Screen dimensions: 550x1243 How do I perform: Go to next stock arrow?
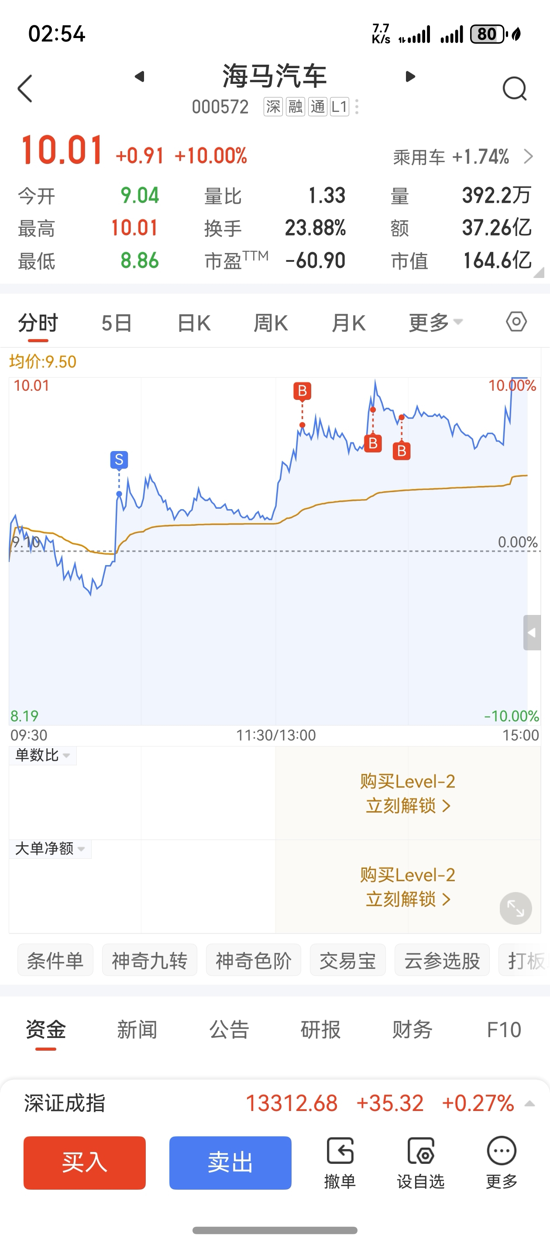pos(410,77)
